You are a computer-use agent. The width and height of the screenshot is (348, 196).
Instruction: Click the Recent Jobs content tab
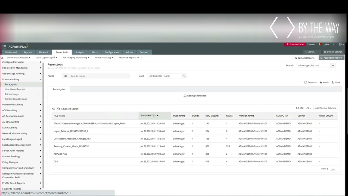tap(59, 89)
